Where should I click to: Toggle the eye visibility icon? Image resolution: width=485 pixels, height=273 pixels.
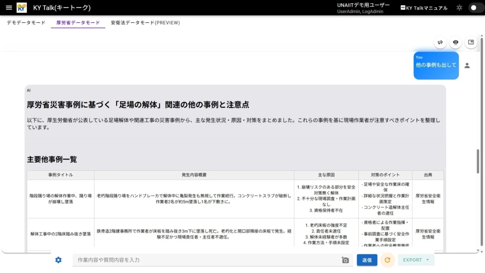click(x=455, y=42)
